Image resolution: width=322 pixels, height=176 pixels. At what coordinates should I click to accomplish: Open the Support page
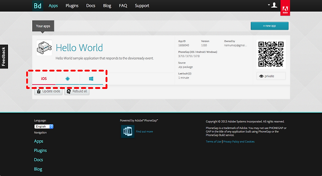coord(142,6)
